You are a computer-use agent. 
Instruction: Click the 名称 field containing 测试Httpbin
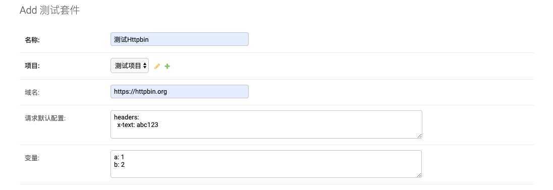tap(180, 39)
